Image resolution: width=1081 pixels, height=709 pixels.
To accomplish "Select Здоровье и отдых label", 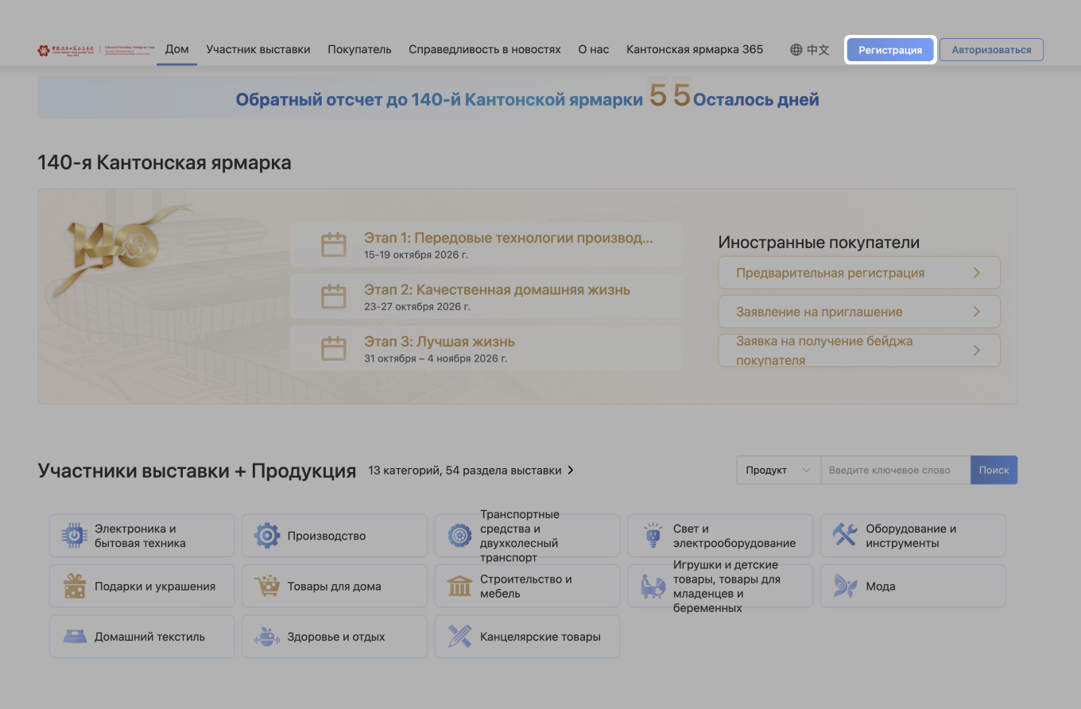I will pos(336,637).
